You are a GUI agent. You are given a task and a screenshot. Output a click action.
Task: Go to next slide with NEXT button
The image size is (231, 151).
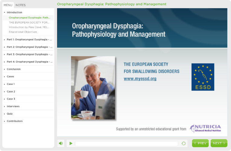(219, 143)
